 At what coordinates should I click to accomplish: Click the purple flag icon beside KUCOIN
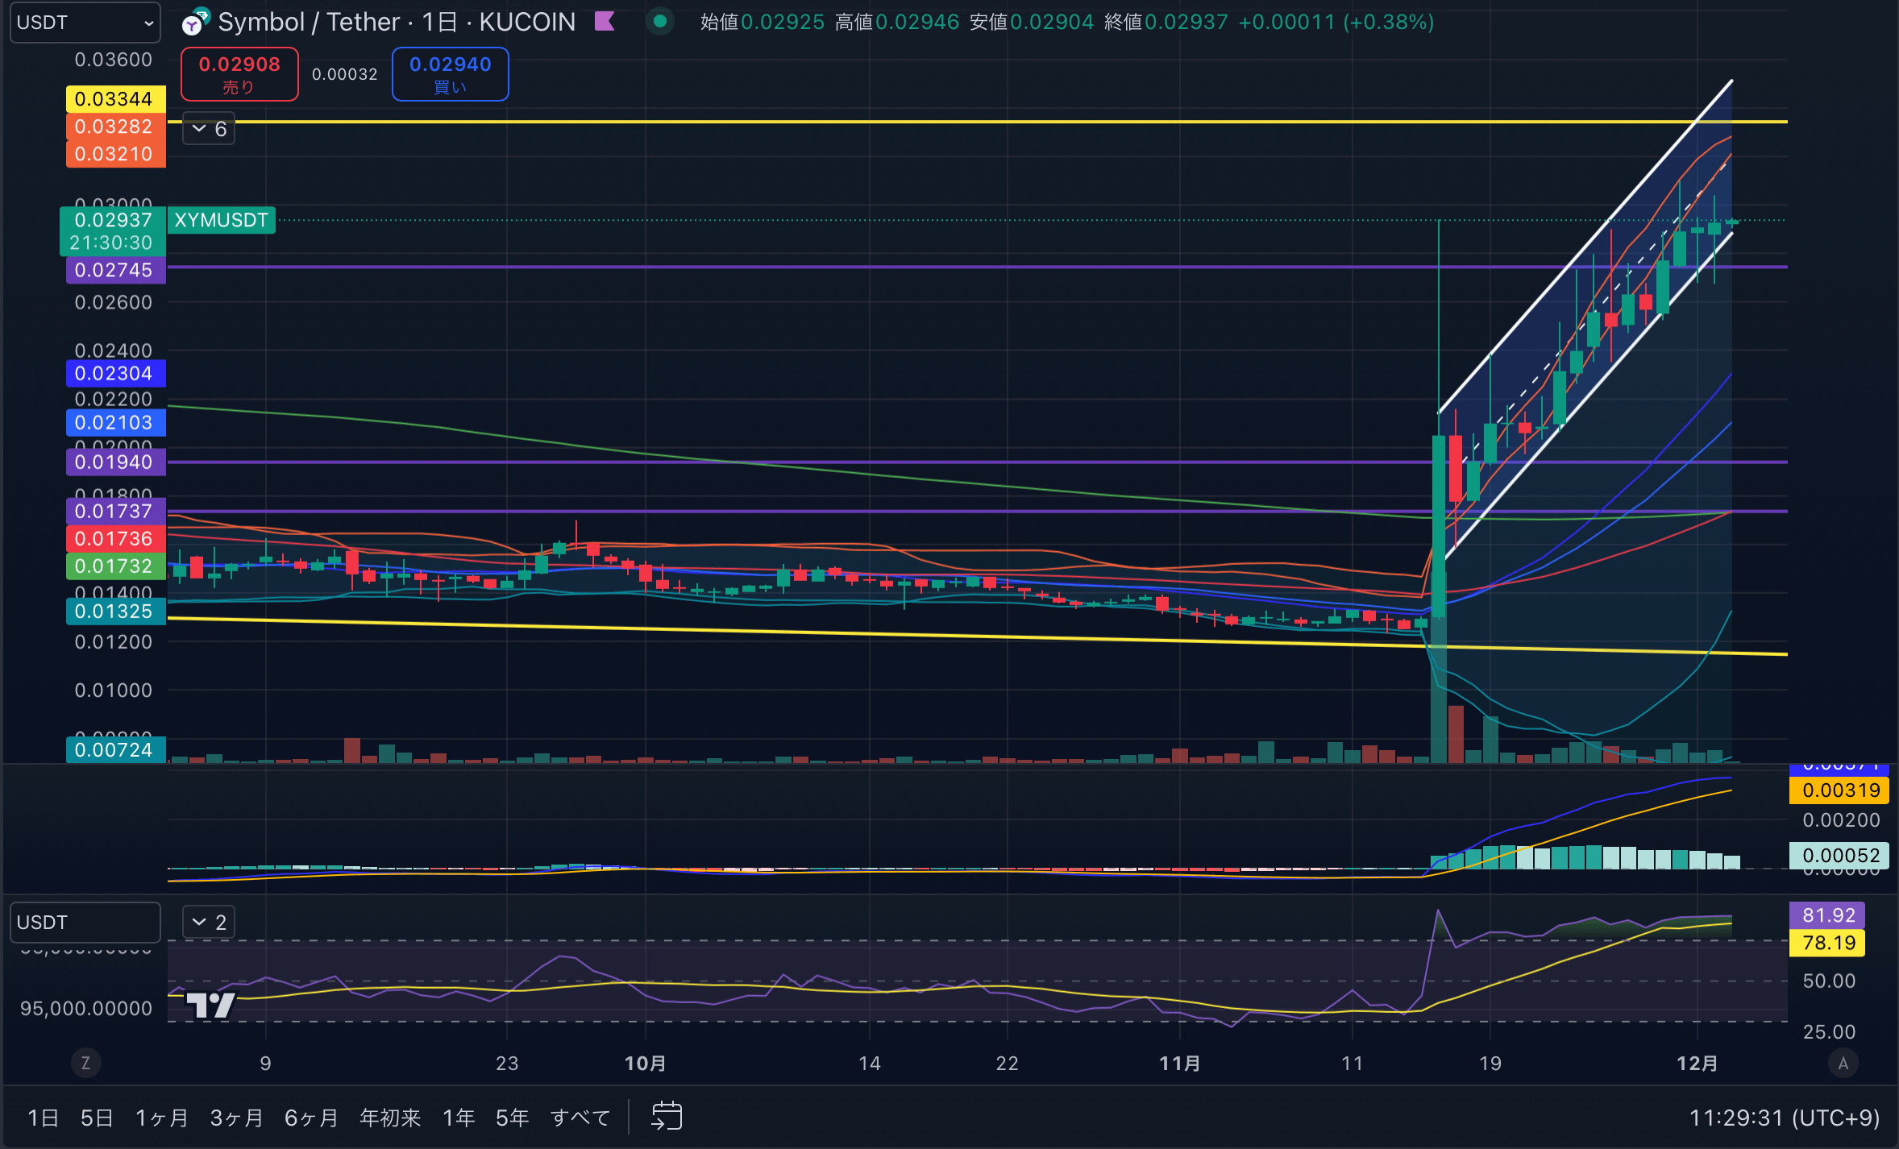pyautogui.click(x=605, y=22)
